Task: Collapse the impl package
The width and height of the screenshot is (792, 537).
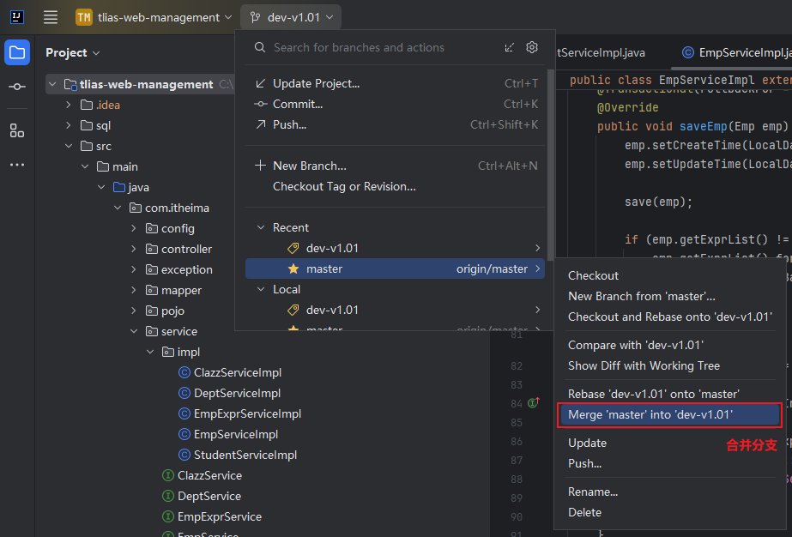Action: [x=150, y=352]
